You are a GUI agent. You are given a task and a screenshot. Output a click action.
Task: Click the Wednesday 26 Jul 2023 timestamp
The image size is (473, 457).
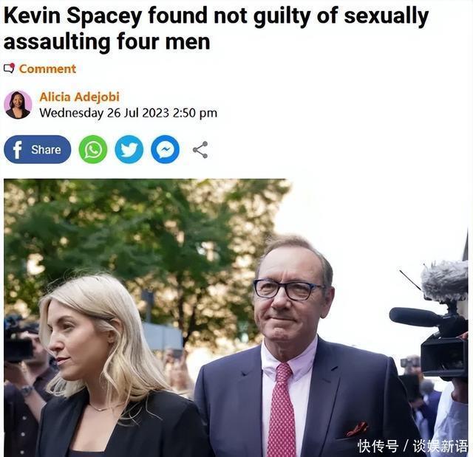(128, 113)
